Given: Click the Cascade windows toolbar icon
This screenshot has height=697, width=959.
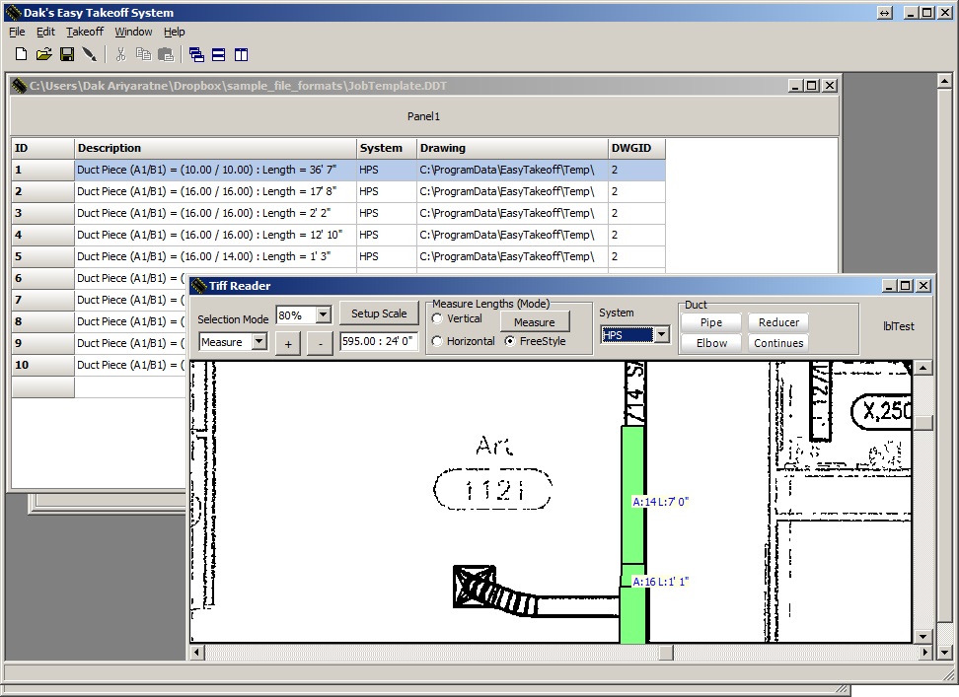Looking at the screenshot, I should (x=196, y=54).
